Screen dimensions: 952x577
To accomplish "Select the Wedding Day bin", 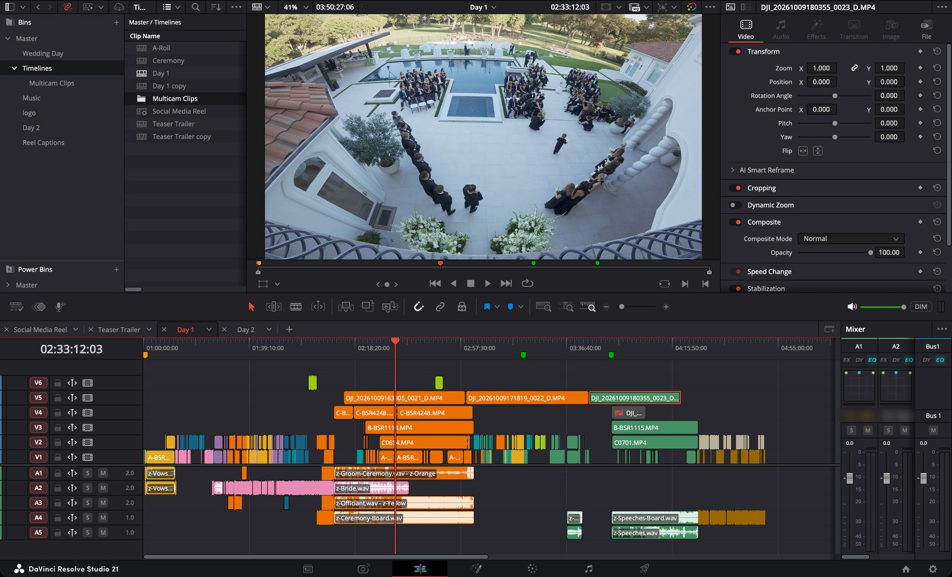I will click(x=43, y=53).
